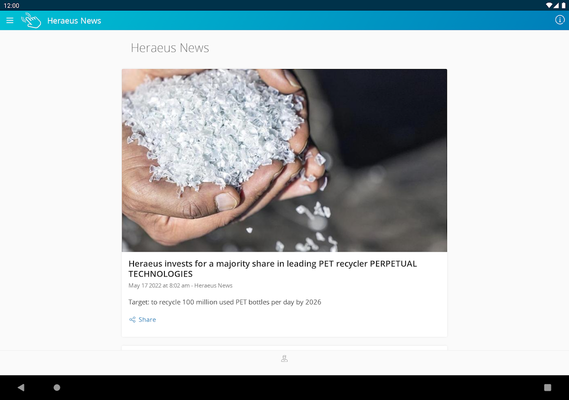
Task: Click the share icon under the article
Action: [132, 319]
